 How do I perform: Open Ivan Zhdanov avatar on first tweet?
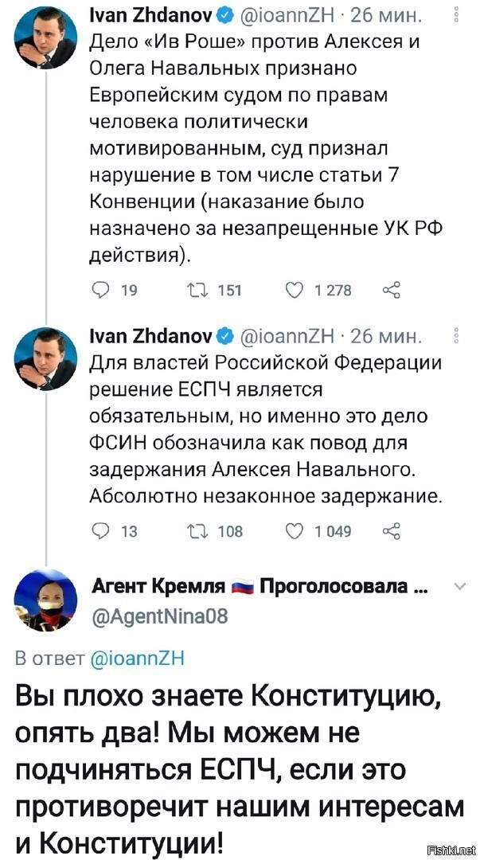45,38
